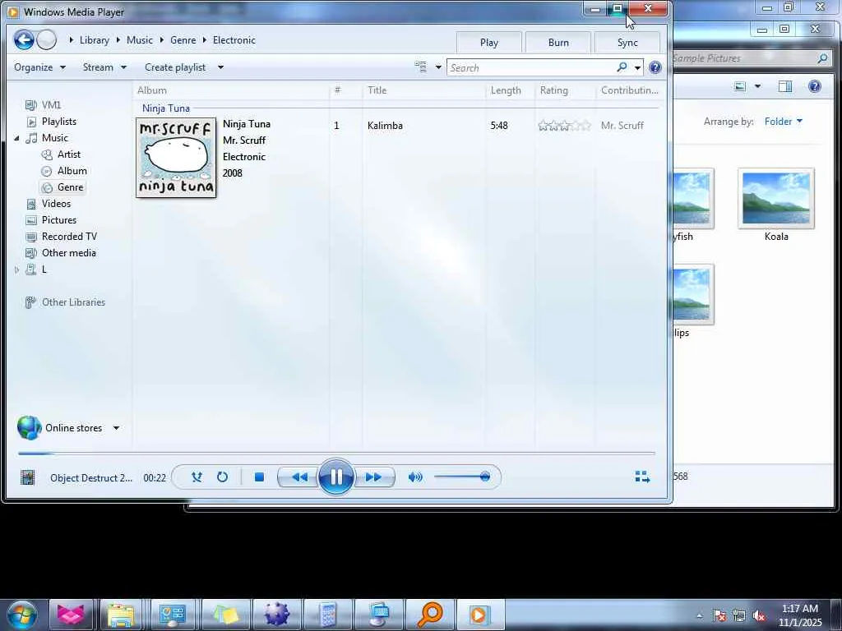Viewport: 842px width, 631px height.
Task: Open the Windows Start menu
Action: (21, 615)
